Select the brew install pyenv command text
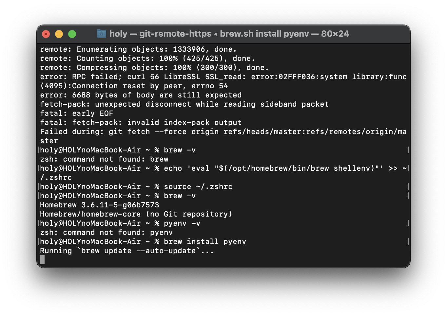This screenshot has height=316, width=447. 205,241
